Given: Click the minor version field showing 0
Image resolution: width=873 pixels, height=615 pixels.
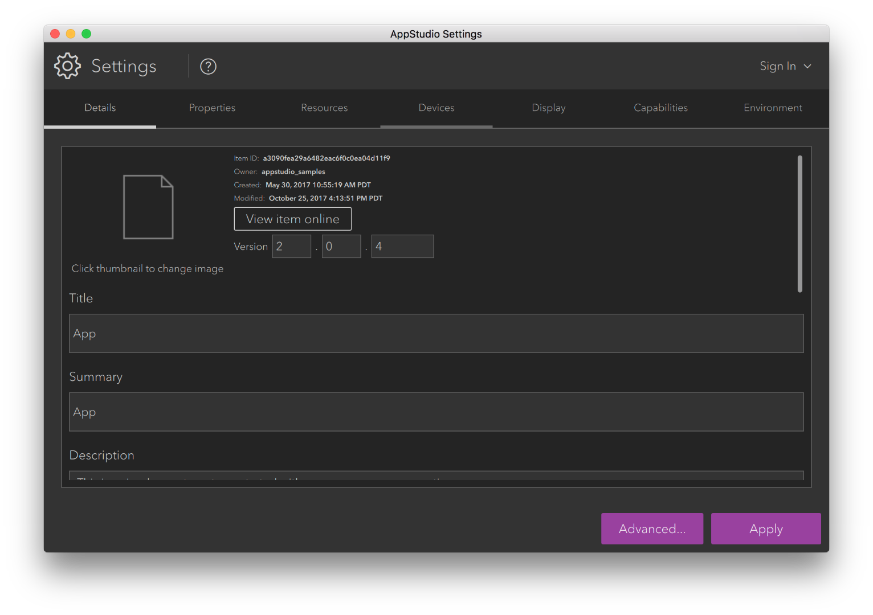Looking at the screenshot, I should click(341, 247).
